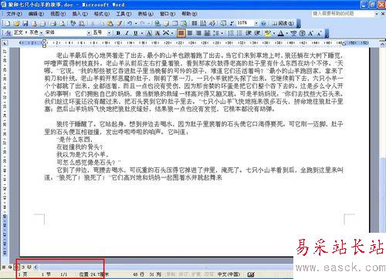386x279 pixels.
Task: Toggle justified alignment (highlighted button)
Action: [181, 33]
